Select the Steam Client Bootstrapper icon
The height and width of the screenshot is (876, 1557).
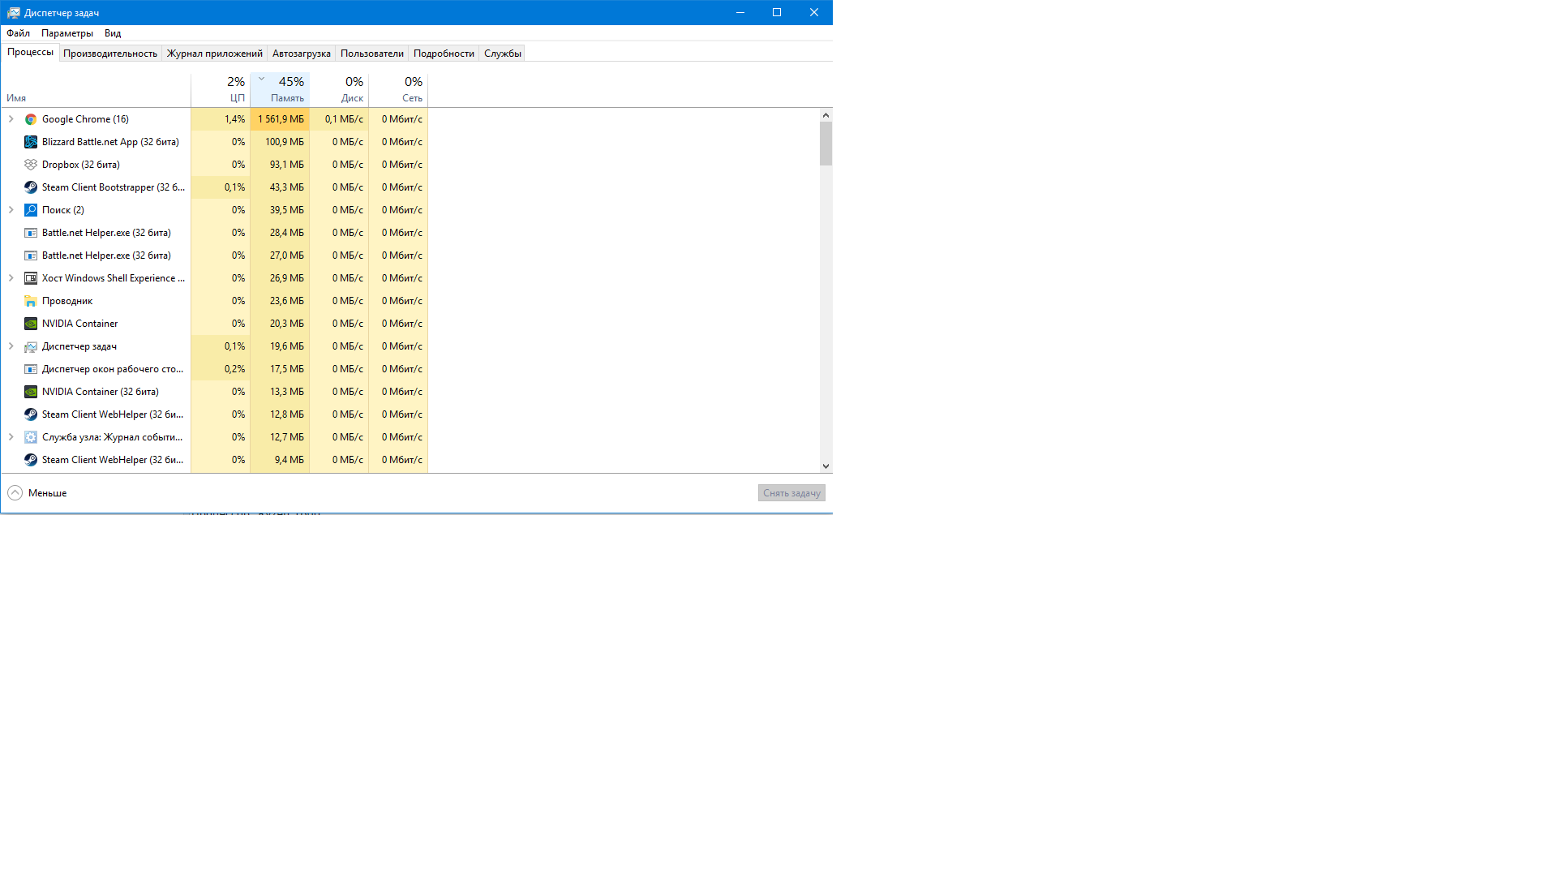click(x=31, y=187)
